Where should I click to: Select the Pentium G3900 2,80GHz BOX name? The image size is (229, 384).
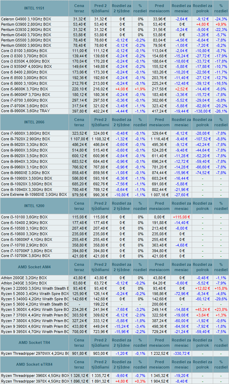(26, 25)
